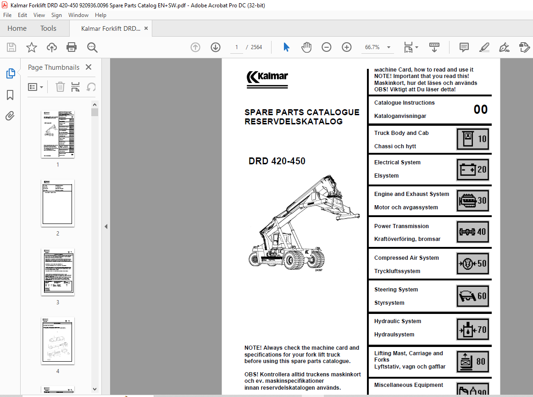This screenshot has width=533, height=397.
Task: Click the Save file icon
Action: [x=11, y=47]
